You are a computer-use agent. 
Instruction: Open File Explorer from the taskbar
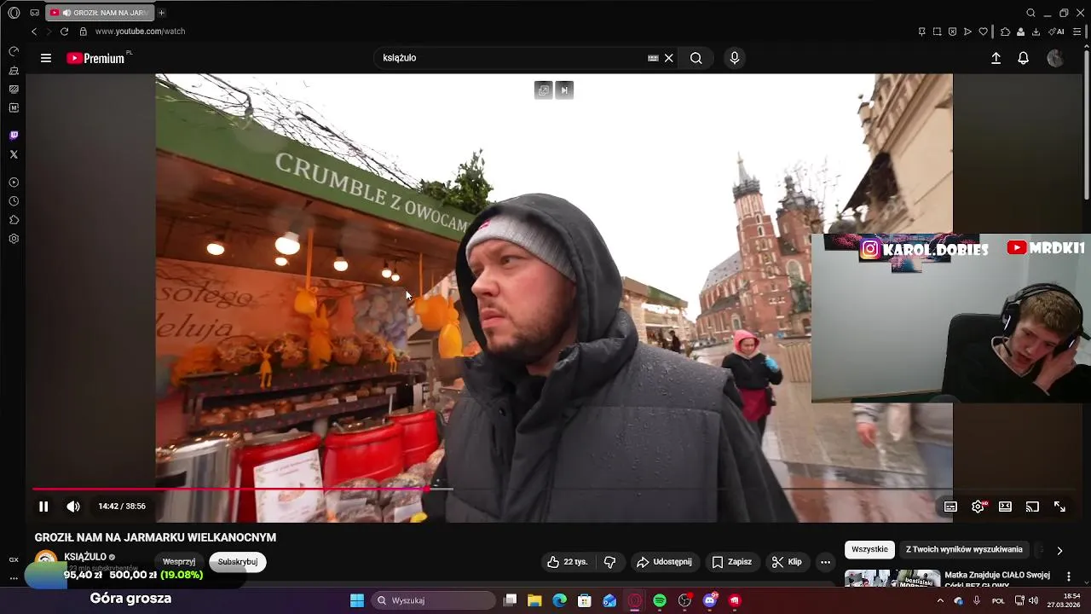click(534, 600)
